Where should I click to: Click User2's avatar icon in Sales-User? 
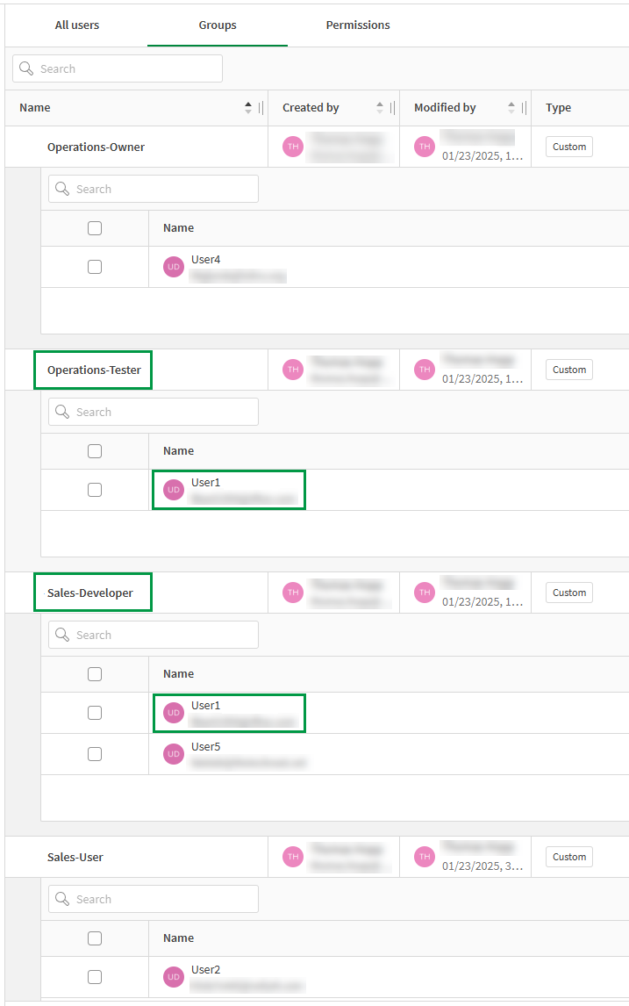click(173, 976)
